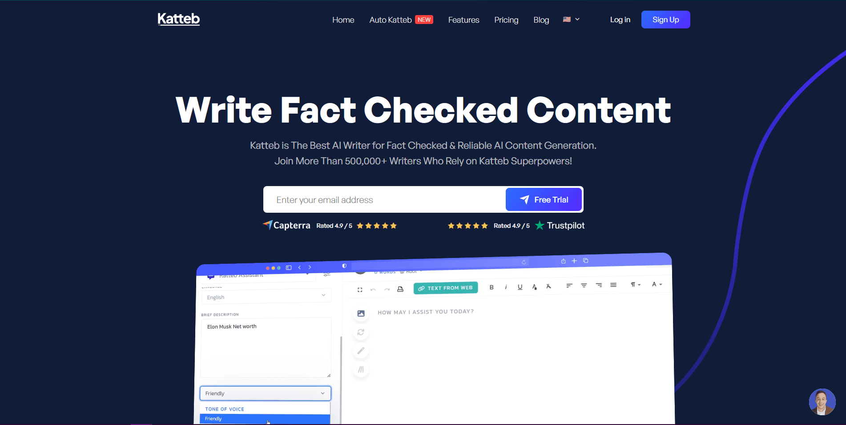Click the undo arrow in editor toolbar
The image size is (846, 425).
click(x=373, y=290)
